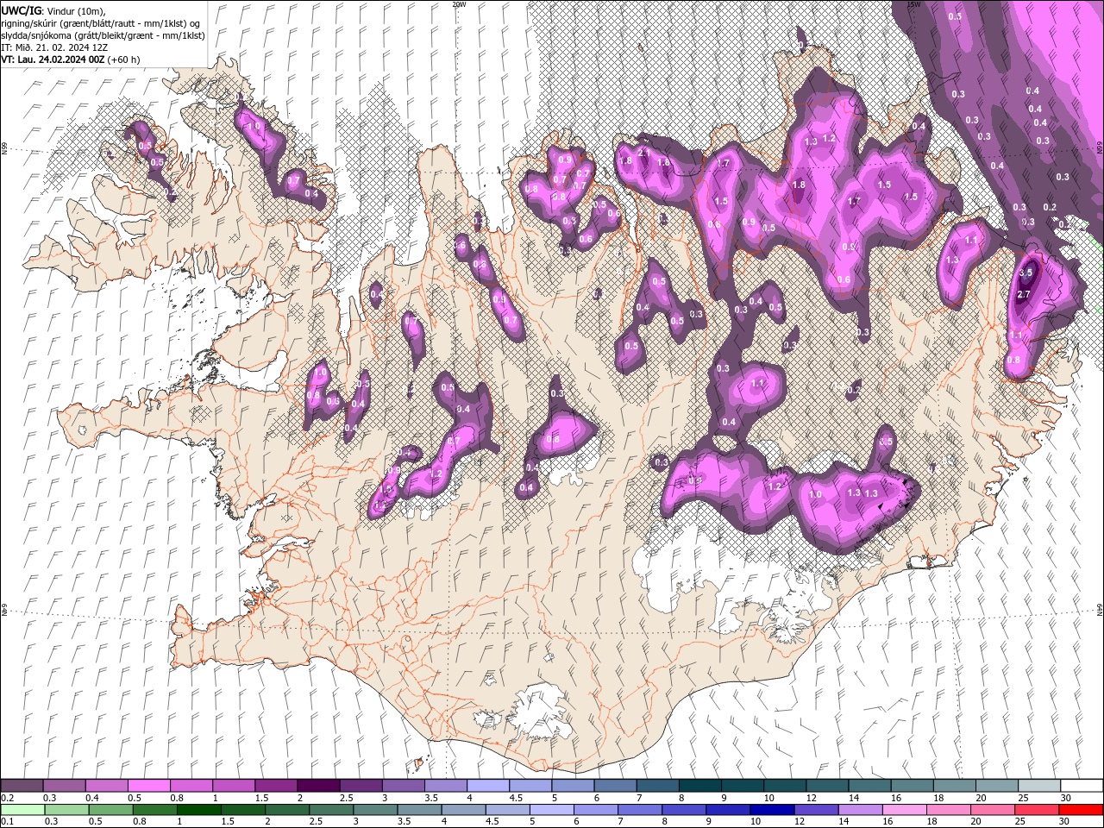1104x828 pixels.
Task: Pick the bright pink 0.5 swatch in snow legend
Action: (x=148, y=785)
